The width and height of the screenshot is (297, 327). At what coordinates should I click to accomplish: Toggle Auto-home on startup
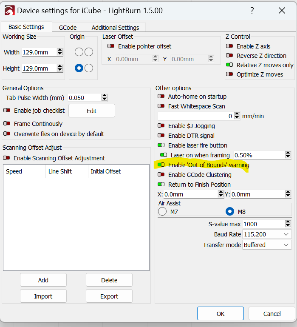point(161,97)
